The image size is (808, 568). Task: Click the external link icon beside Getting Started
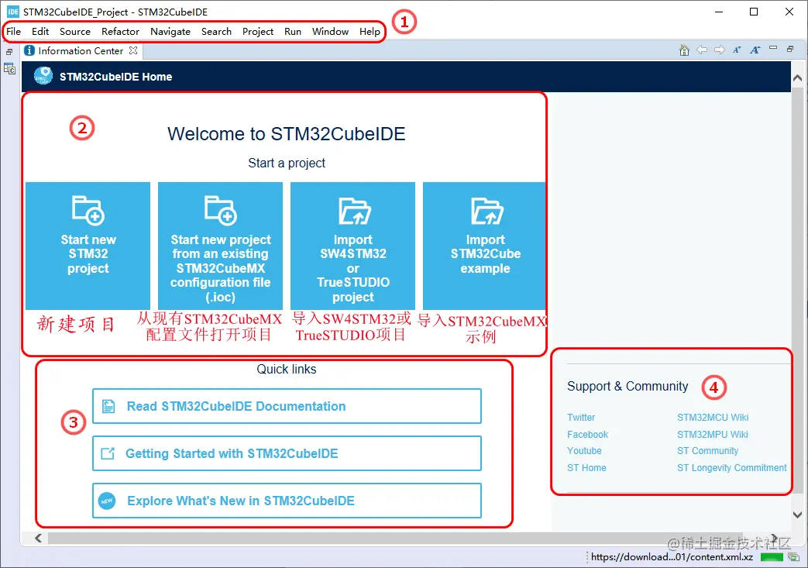(108, 453)
